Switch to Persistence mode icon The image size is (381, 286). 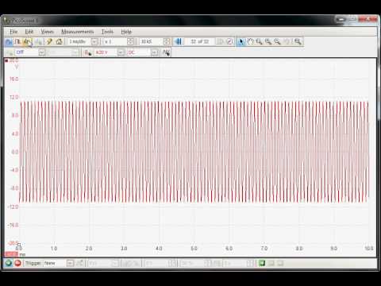click(x=17, y=41)
